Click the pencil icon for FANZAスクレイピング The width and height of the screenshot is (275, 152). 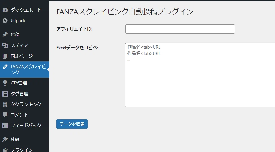[x=5, y=67]
